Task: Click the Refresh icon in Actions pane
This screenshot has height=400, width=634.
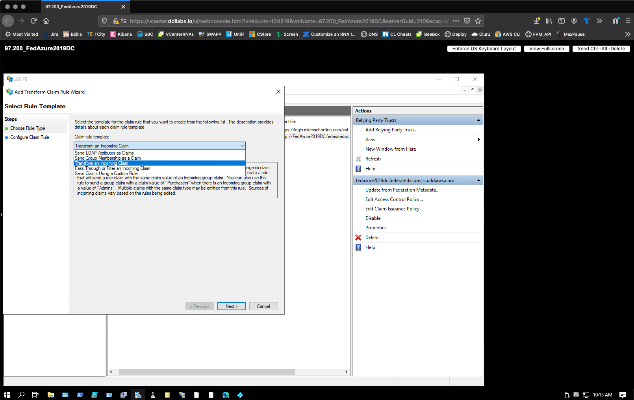Action: [x=358, y=159]
